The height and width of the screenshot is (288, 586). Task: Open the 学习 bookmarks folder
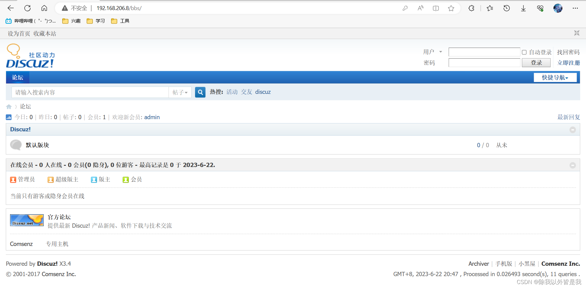point(96,21)
